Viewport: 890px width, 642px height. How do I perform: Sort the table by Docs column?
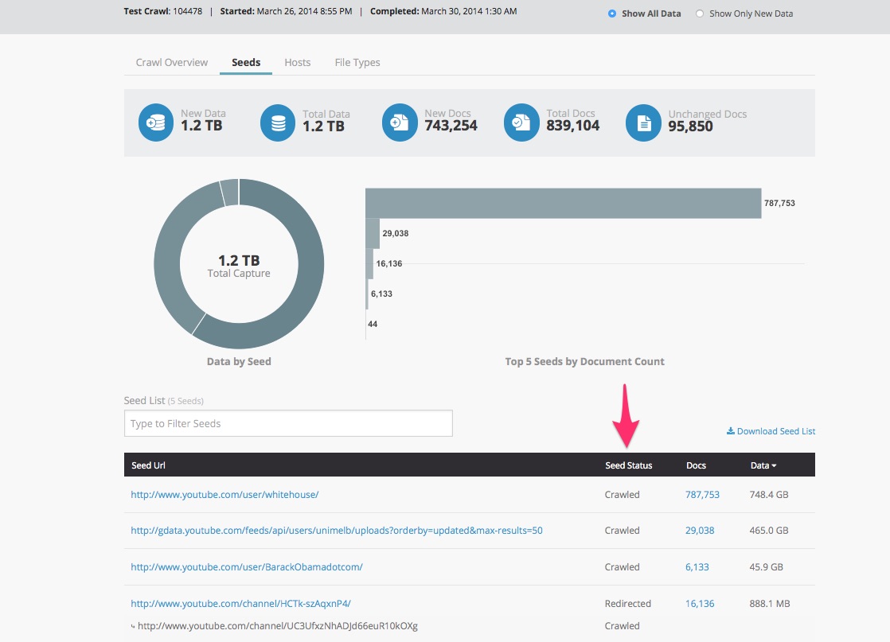(696, 465)
